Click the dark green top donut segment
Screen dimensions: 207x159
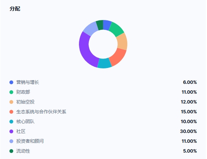100,25
